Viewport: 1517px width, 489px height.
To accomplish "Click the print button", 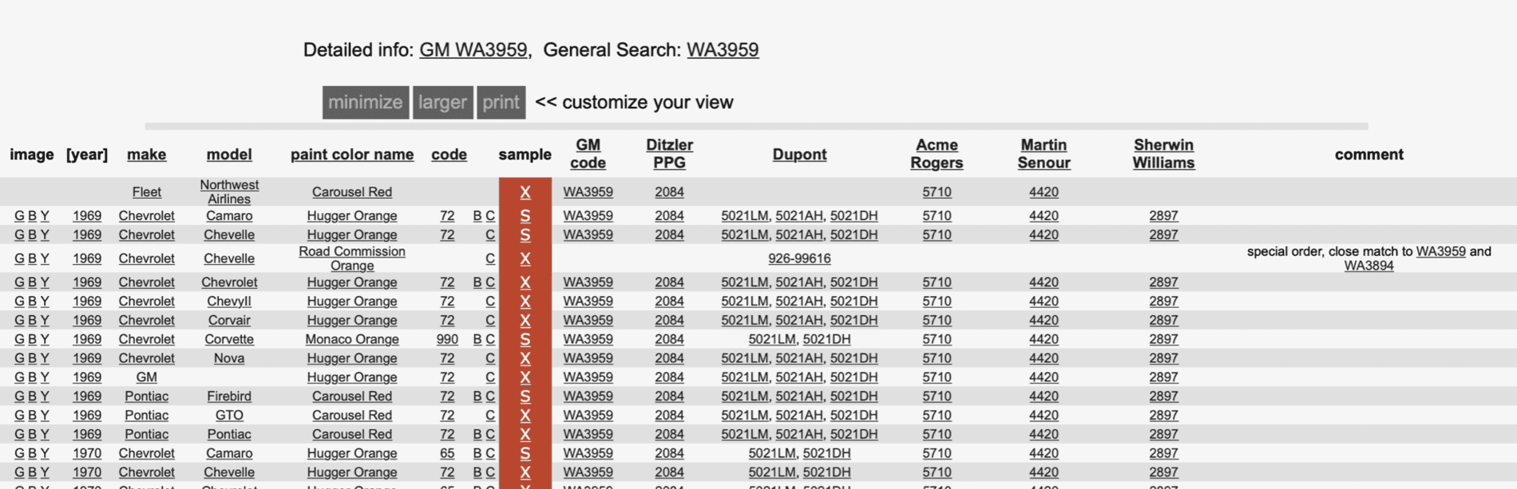I will 501,102.
